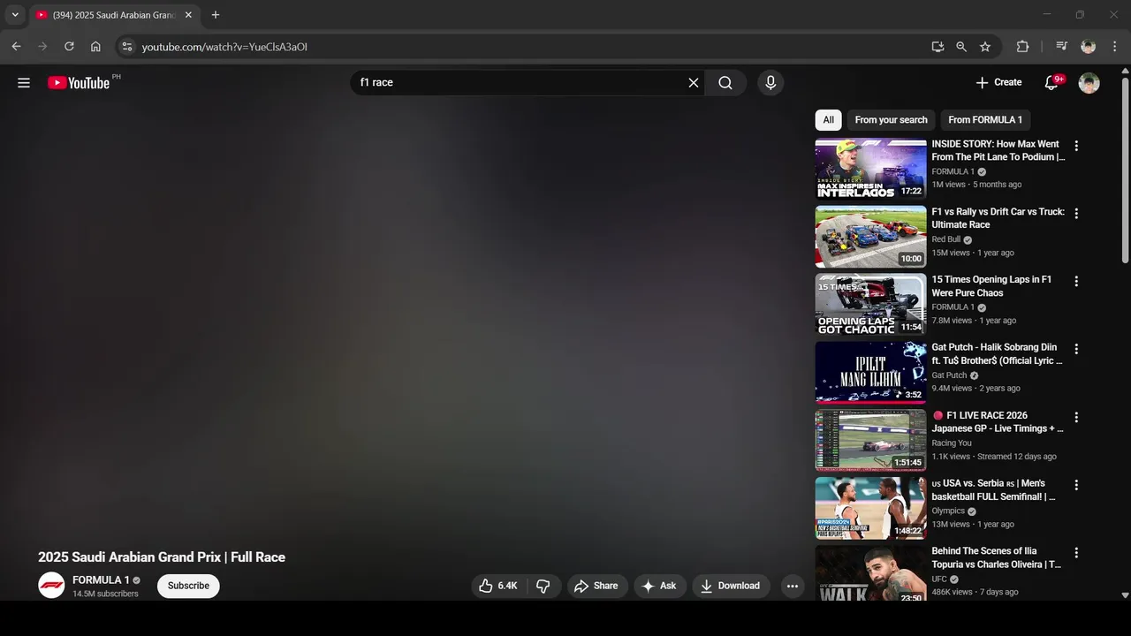
Task: Open the browser extensions puzzle icon
Action: click(x=1022, y=47)
